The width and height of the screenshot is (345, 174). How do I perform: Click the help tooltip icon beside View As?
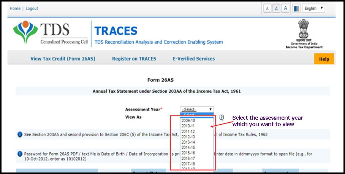coord(222,117)
